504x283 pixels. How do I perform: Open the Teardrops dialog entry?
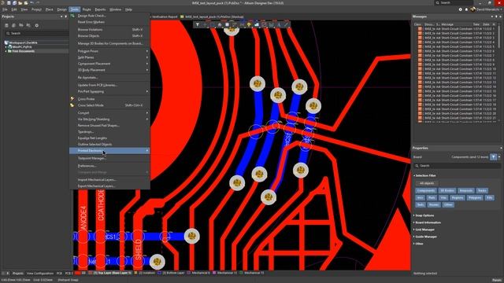point(109,131)
